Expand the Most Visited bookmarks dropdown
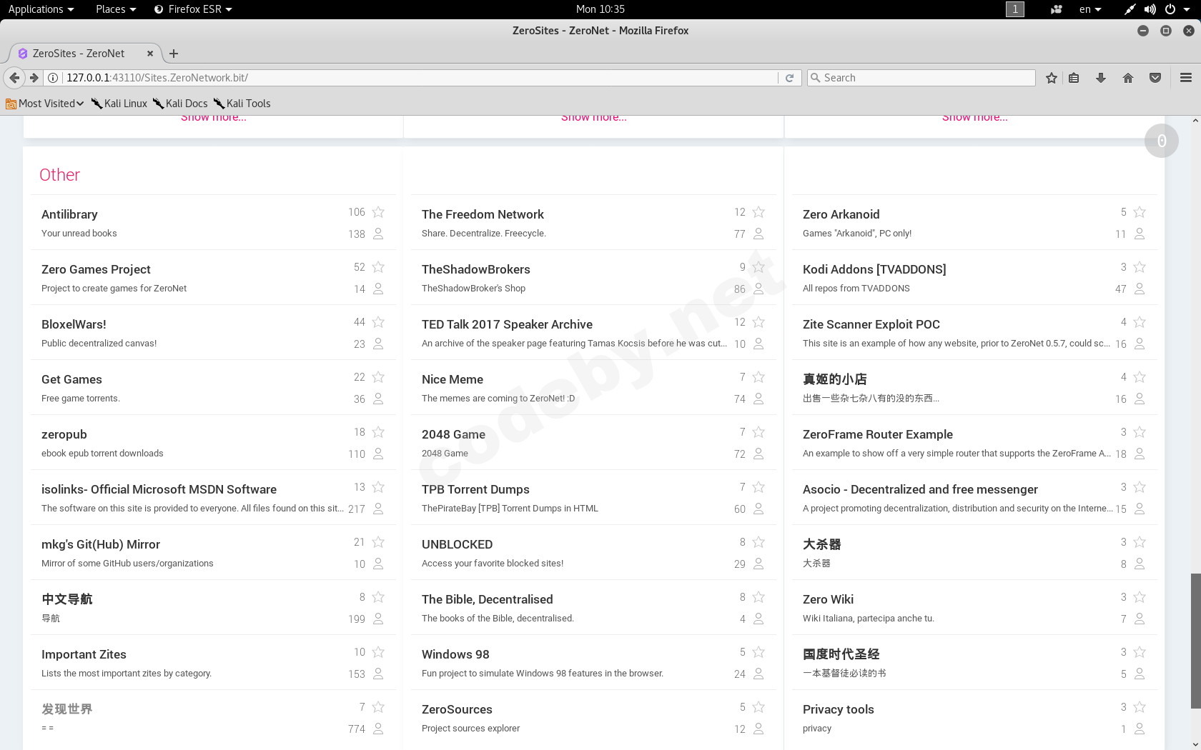The image size is (1201, 750). [44, 103]
